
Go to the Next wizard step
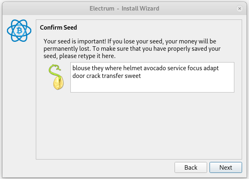click(x=226, y=168)
